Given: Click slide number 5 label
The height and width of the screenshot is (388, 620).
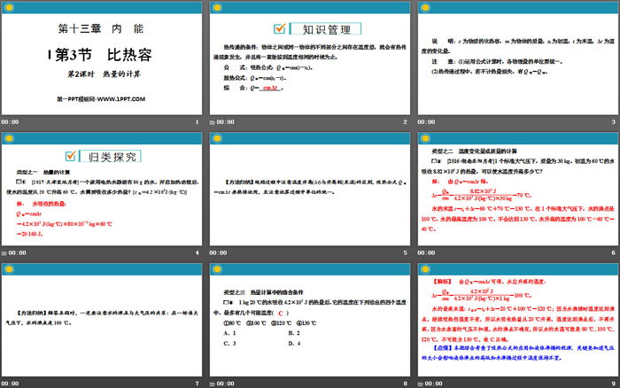Looking at the screenshot, I should (406, 252).
